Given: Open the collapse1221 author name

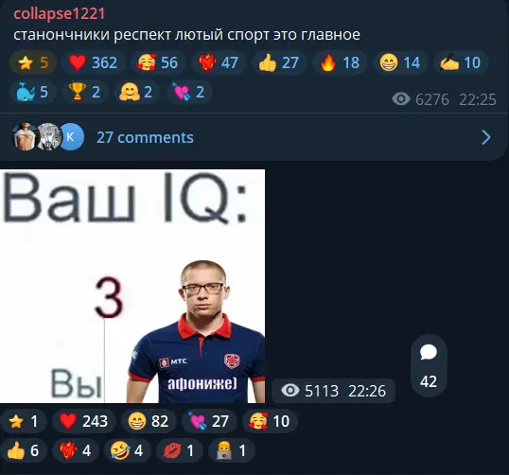Looking at the screenshot, I should pos(59,14).
